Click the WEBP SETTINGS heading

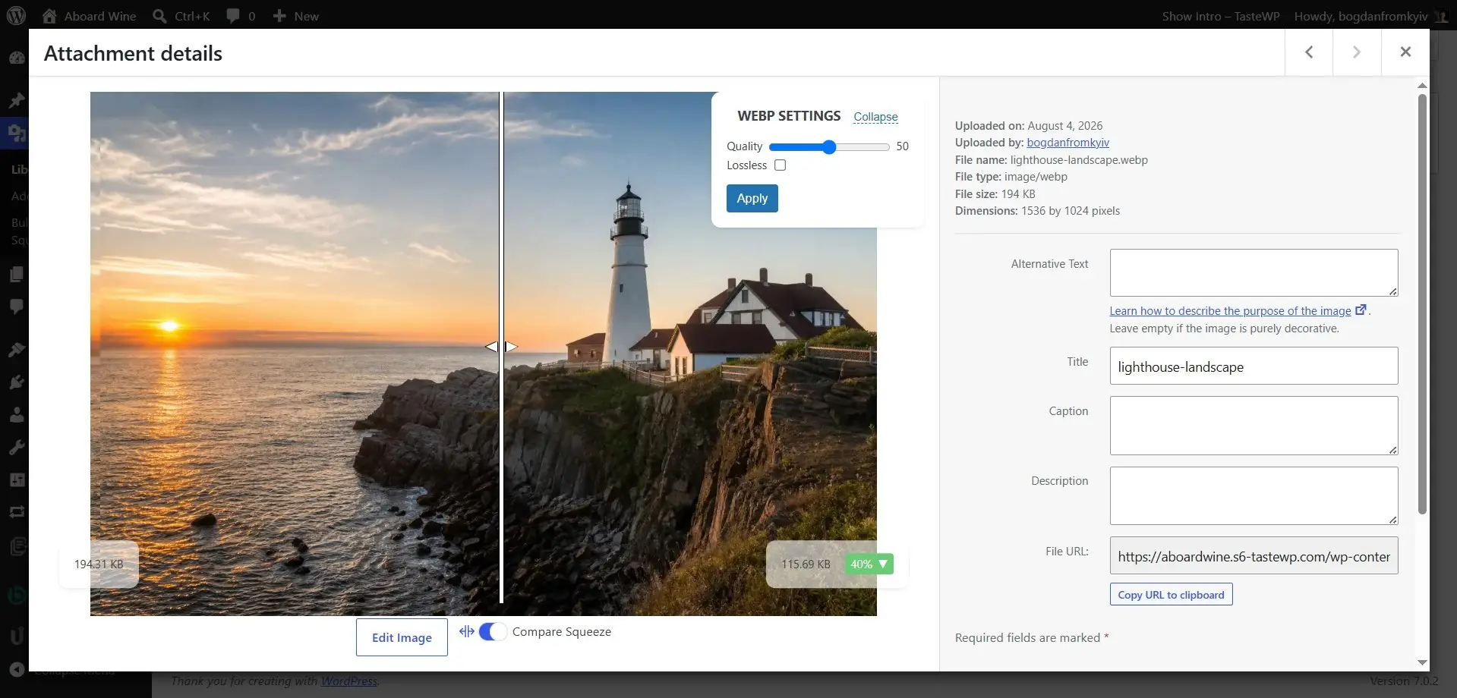789,116
